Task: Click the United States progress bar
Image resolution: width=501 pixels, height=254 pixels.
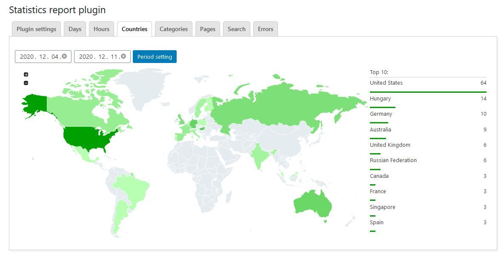Action: [428, 91]
